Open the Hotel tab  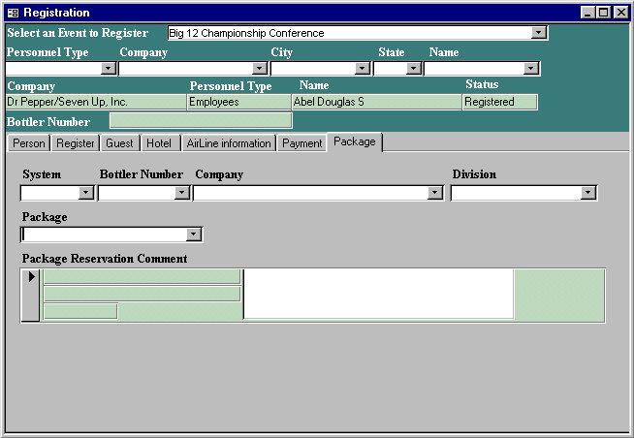[159, 143]
